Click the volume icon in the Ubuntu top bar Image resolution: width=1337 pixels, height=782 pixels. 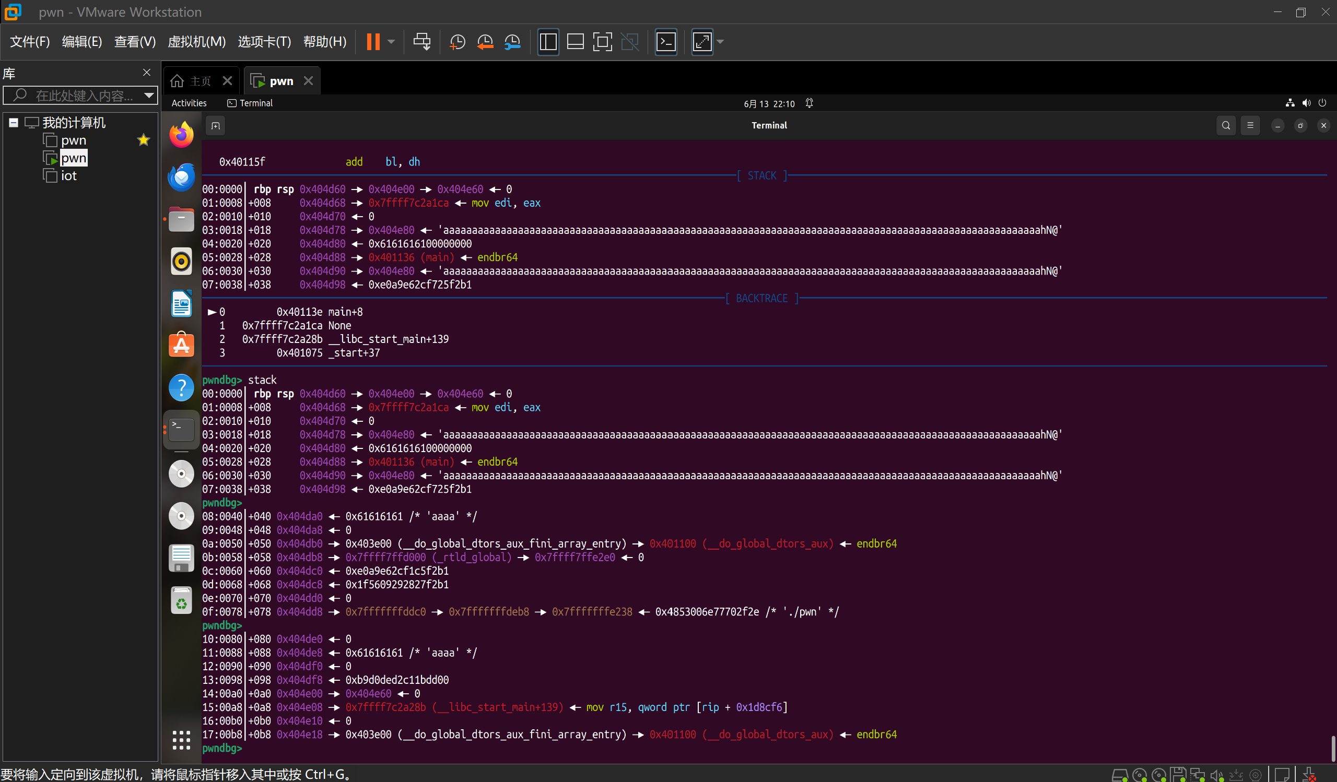click(x=1306, y=103)
